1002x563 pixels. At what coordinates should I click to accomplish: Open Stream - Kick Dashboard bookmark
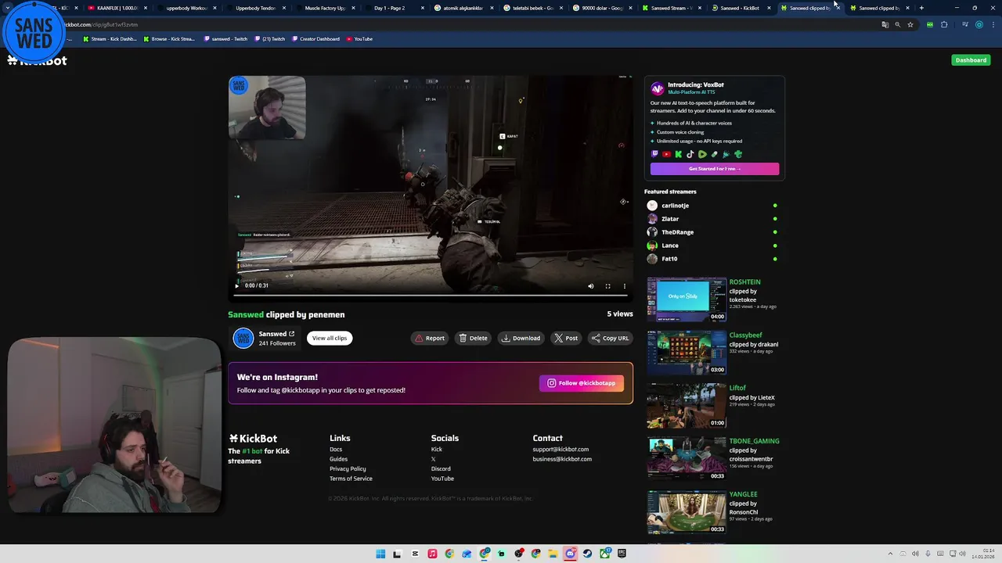click(110, 39)
